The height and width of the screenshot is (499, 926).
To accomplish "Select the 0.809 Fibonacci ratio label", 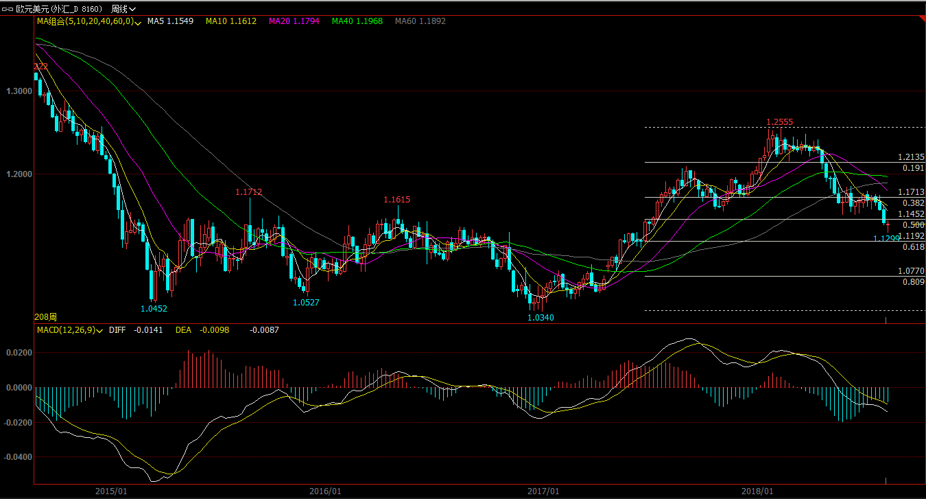I will tap(914, 282).
